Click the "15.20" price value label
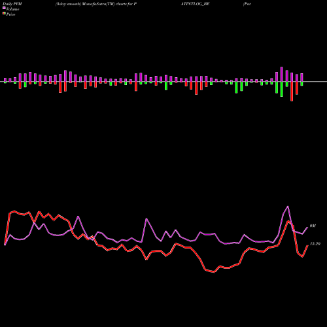The height and width of the screenshot is (327, 327). coord(315,244)
